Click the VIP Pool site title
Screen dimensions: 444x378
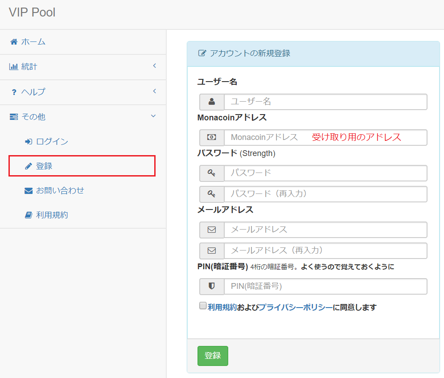(32, 12)
